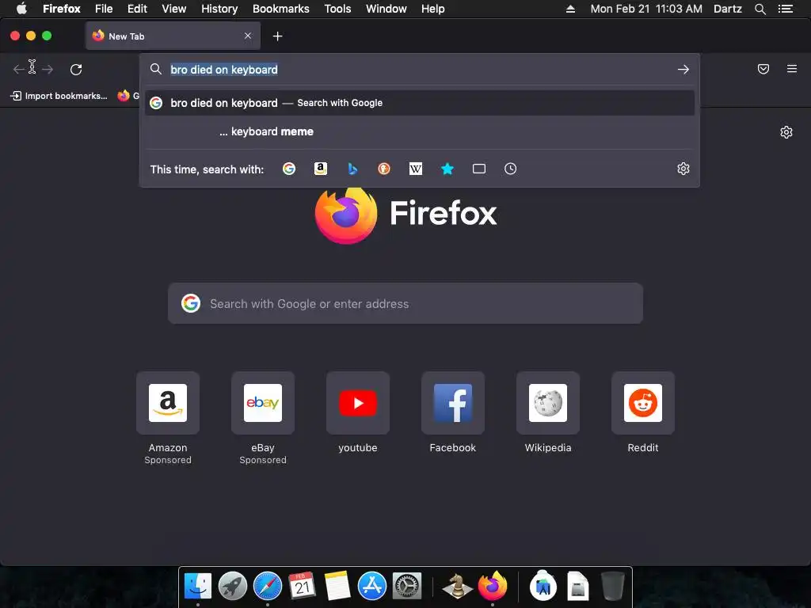Search this time with Google icon
Screen dimensions: 811x608
click(289, 169)
